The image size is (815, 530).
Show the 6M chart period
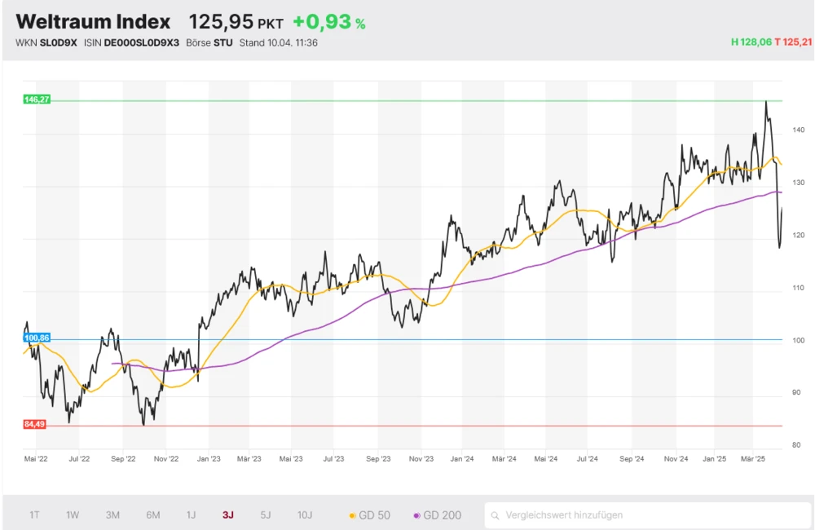[x=152, y=515]
